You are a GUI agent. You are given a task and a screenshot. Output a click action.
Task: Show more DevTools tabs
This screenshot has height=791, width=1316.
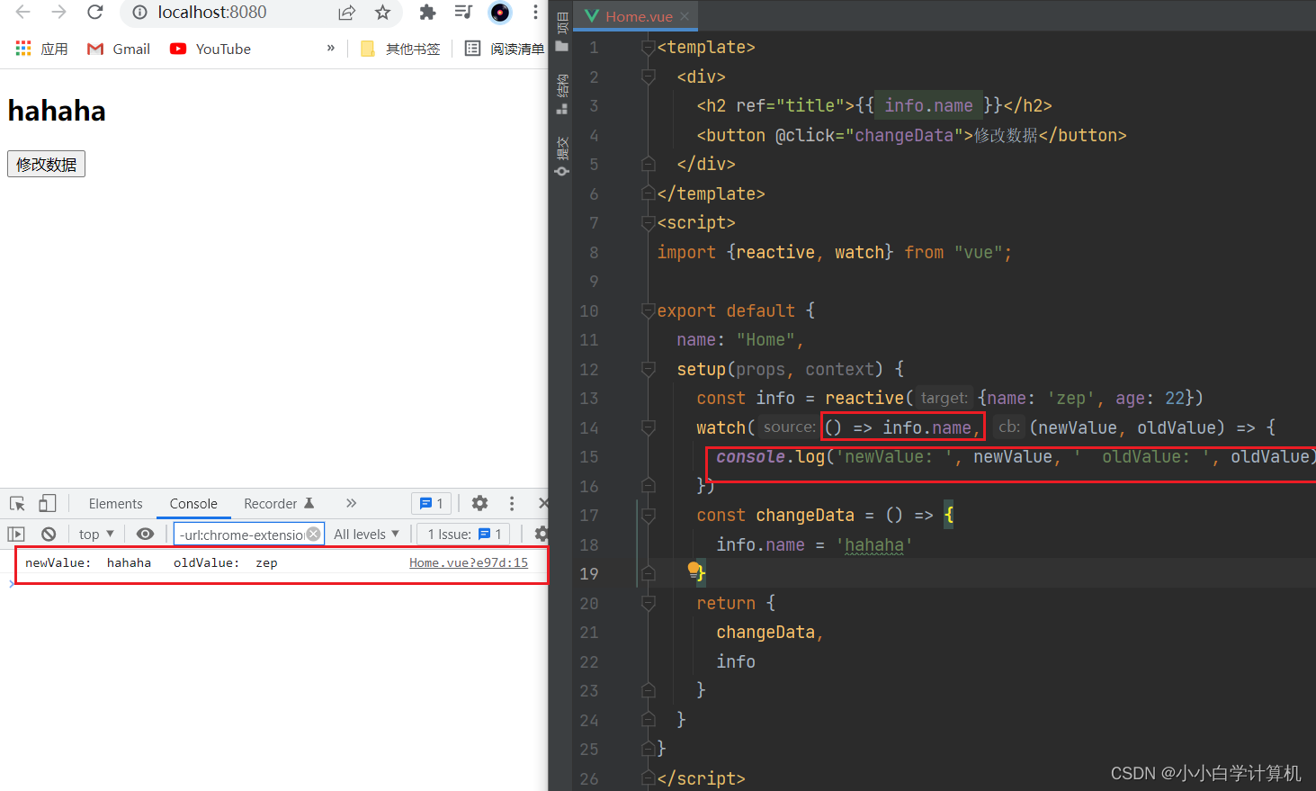point(352,504)
